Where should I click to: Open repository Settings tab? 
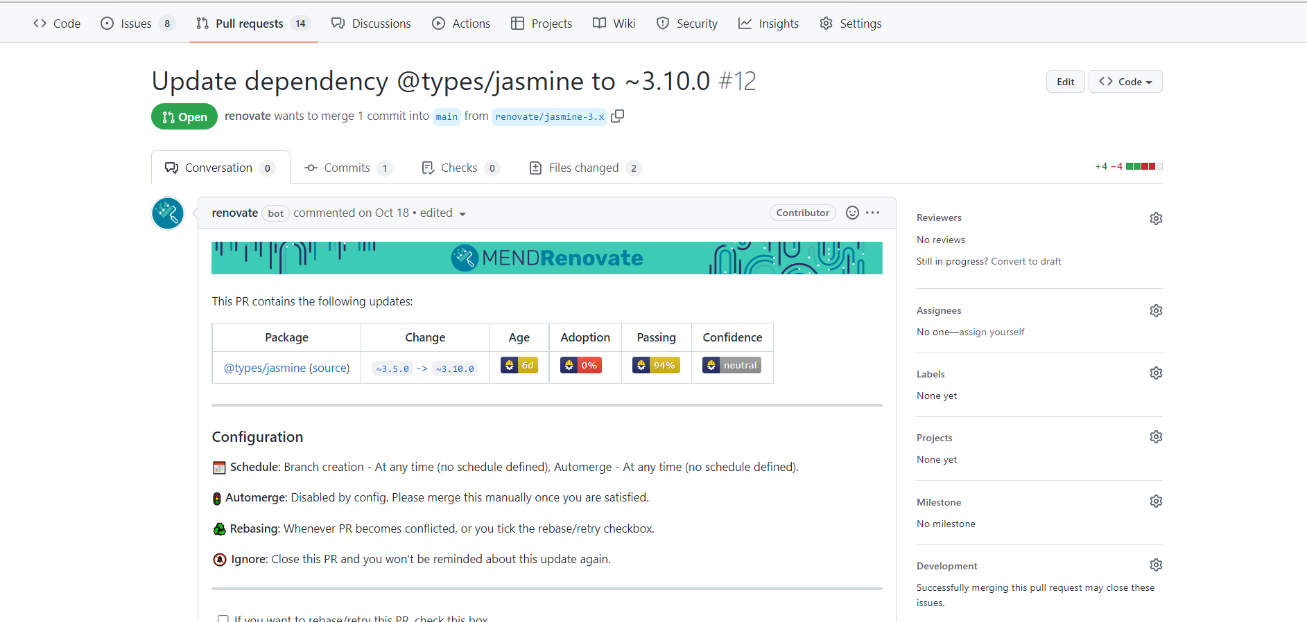(x=851, y=24)
